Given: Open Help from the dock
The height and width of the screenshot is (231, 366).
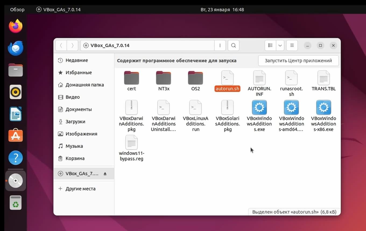Looking at the screenshot, I should pos(16,158).
